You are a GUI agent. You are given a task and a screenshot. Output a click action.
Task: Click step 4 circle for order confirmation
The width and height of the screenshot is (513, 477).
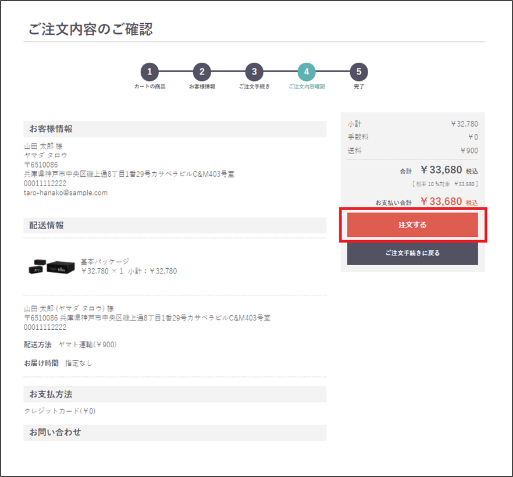[307, 72]
